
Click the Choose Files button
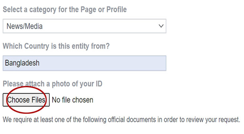[x=26, y=100]
